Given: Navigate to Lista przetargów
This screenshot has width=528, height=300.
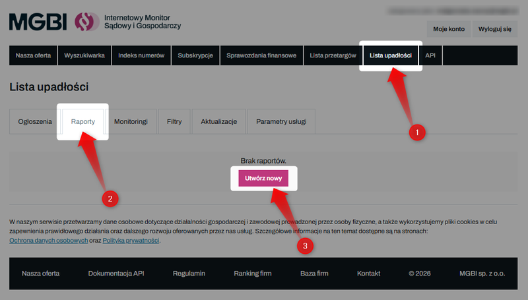Looking at the screenshot, I should (x=333, y=55).
